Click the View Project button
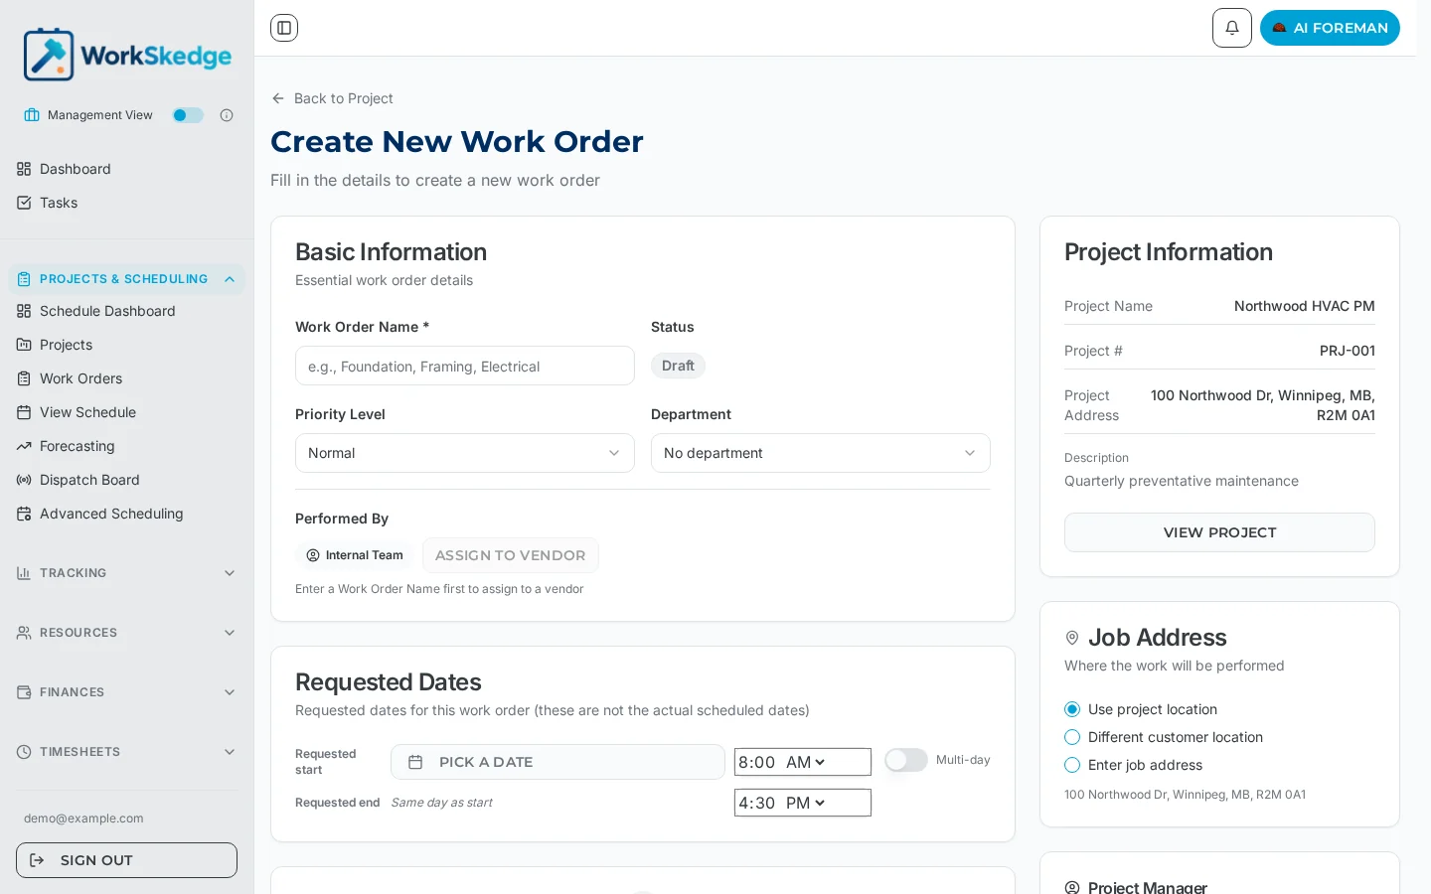1431x894 pixels. pos(1219,532)
